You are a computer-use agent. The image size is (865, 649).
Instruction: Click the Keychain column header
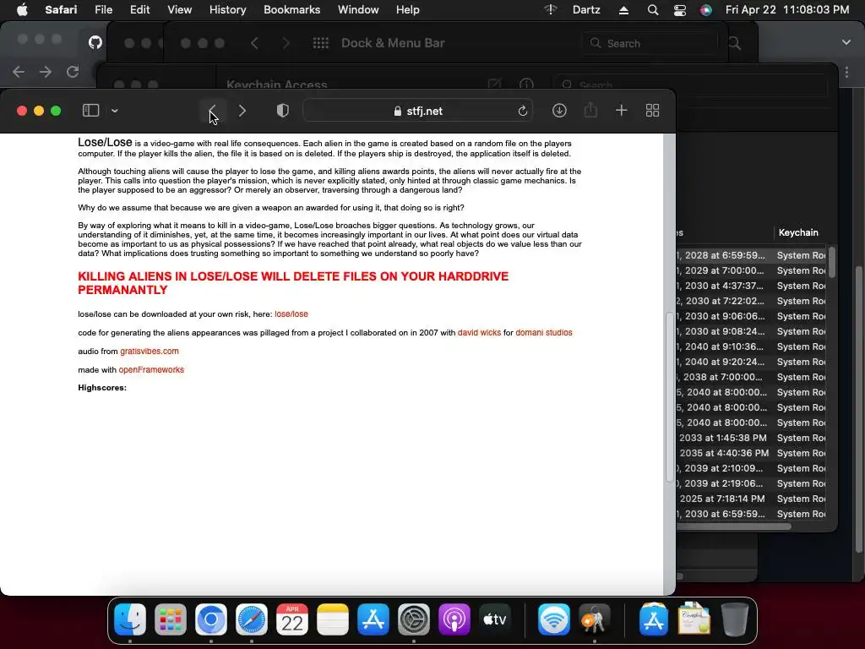[x=797, y=233]
